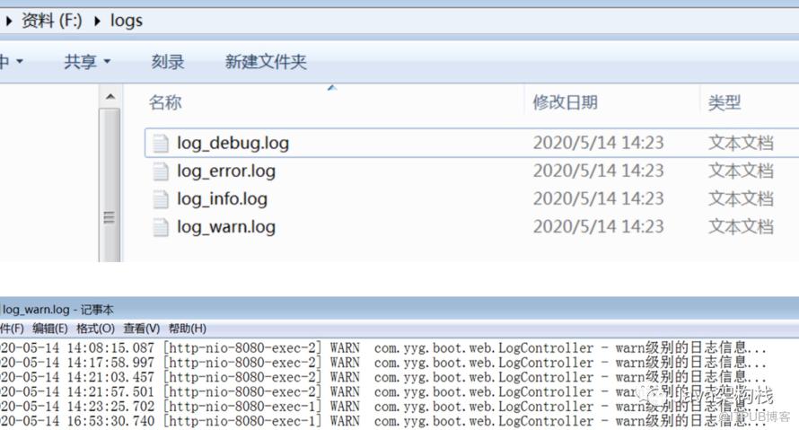This screenshot has height=430, width=799.
Task: Click the logs breadcrumb in address bar
Action: coord(127,21)
